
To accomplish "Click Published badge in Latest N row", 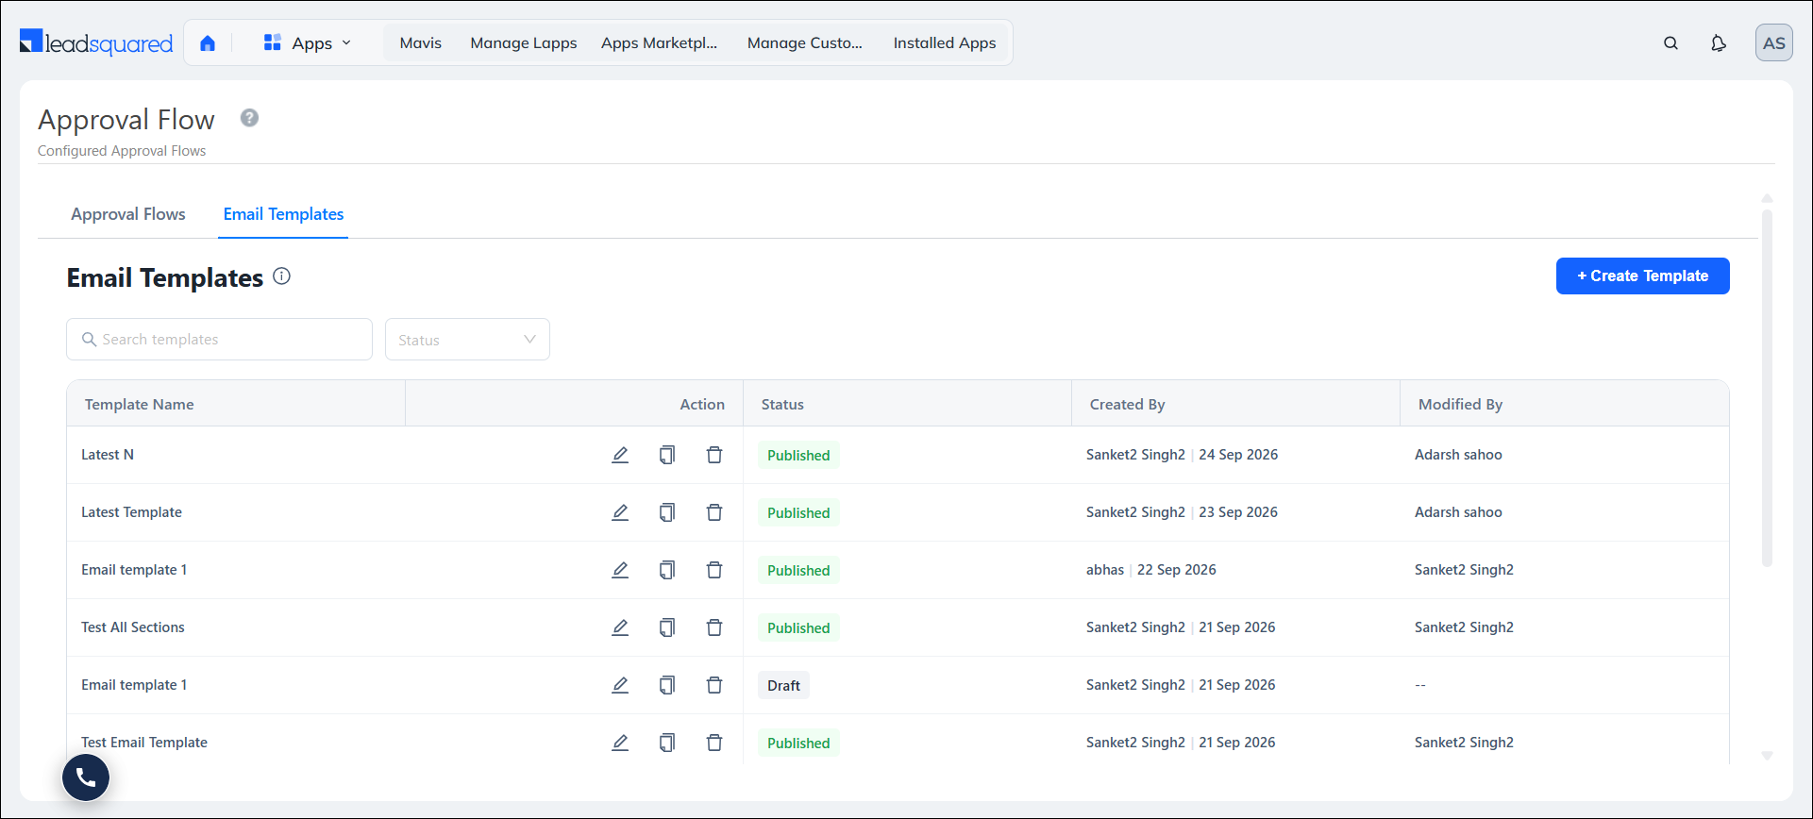I will pos(798,455).
